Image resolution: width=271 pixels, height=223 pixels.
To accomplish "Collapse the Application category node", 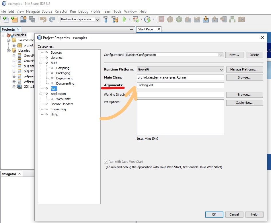I will click(x=41, y=94).
